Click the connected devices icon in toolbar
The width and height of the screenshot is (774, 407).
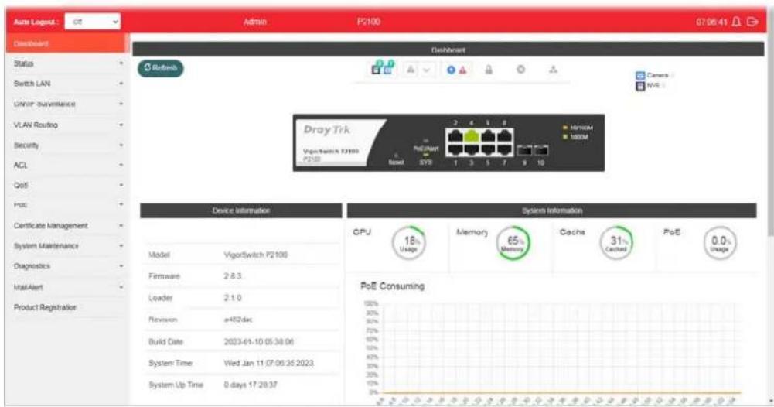pyautogui.click(x=383, y=67)
